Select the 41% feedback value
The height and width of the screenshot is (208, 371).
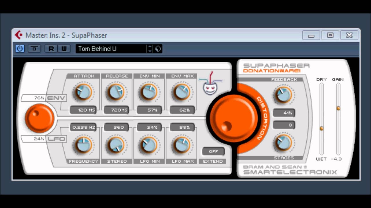(x=284, y=113)
